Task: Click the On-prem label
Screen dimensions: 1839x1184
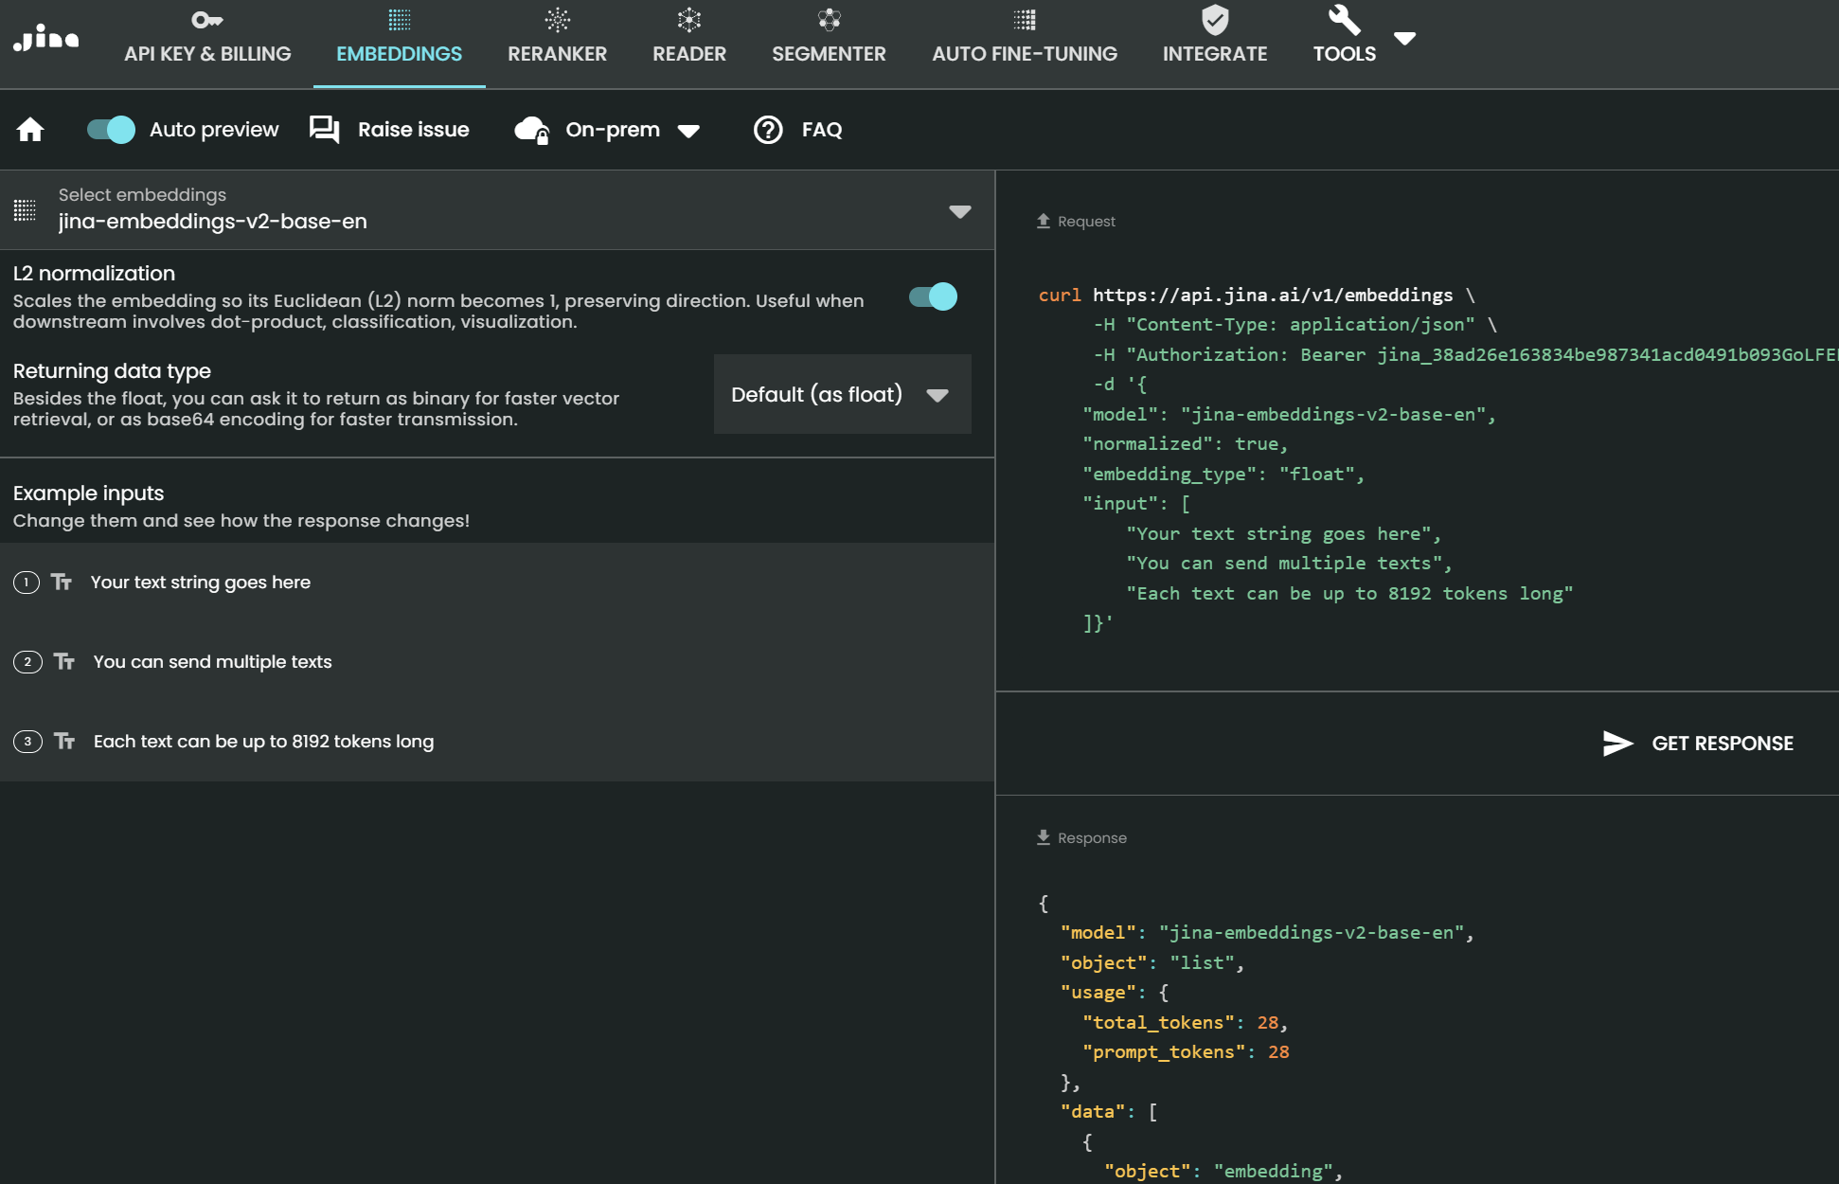Action: [x=612, y=130]
